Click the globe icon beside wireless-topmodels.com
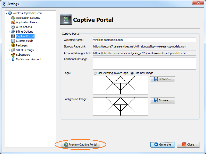This screenshot has height=154, width=206. coord(10,13)
